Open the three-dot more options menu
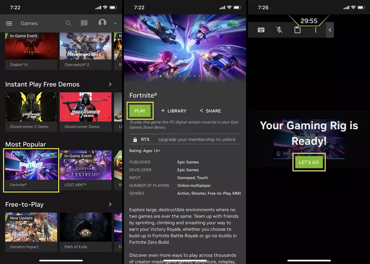Screen dimensions: 370x264 pos(316,30)
